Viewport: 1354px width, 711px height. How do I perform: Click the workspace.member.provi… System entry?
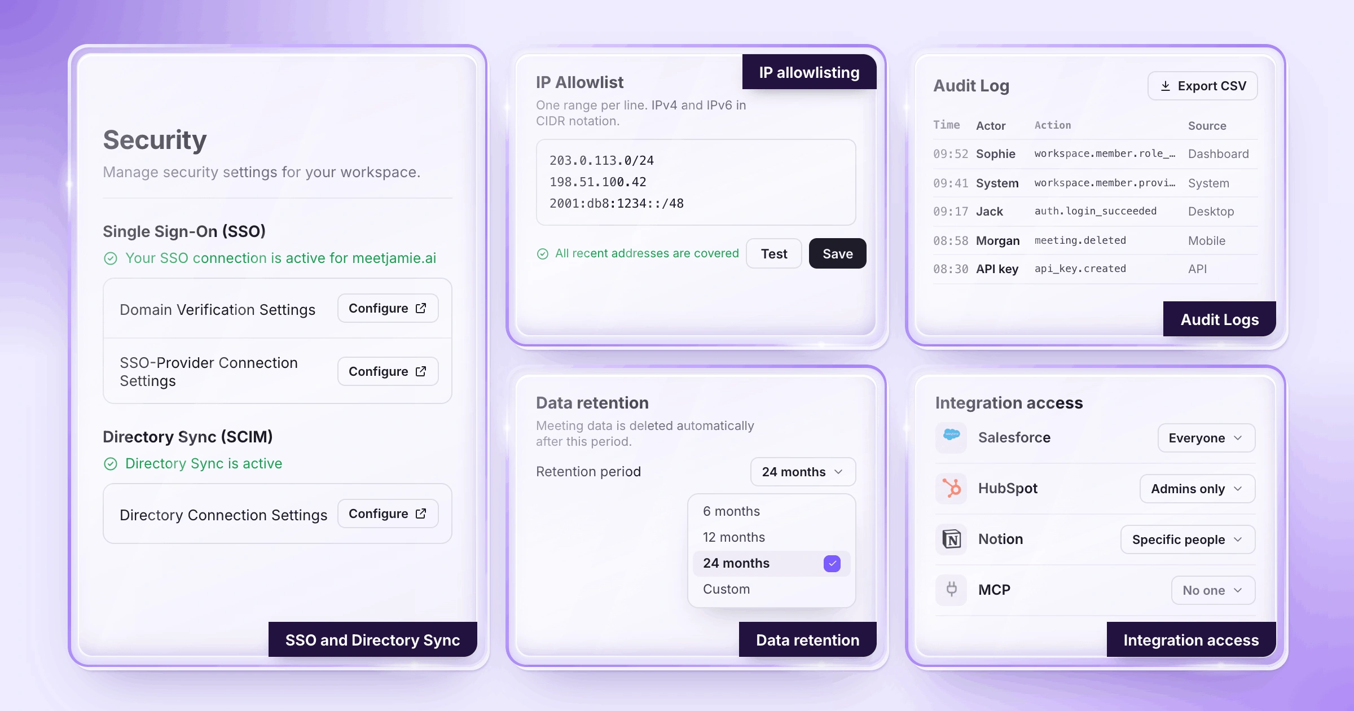click(x=1095, y=183)
